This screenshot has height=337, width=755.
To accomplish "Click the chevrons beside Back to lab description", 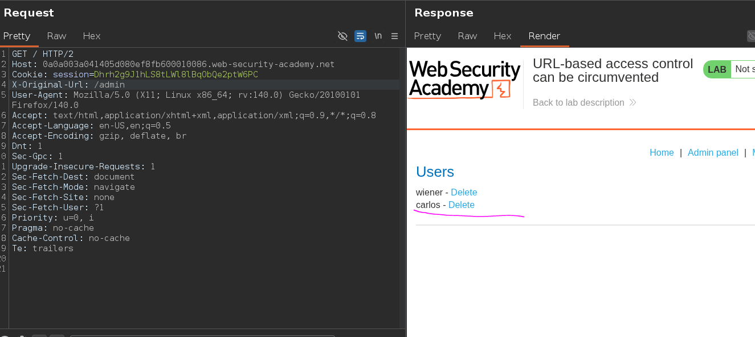I will click(x=632, y=103).
